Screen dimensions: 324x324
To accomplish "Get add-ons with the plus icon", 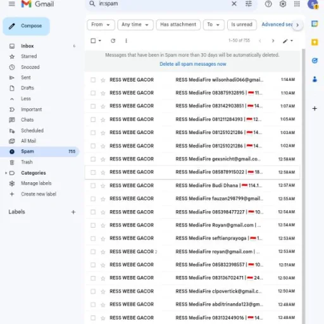I will tap(315, 108).
